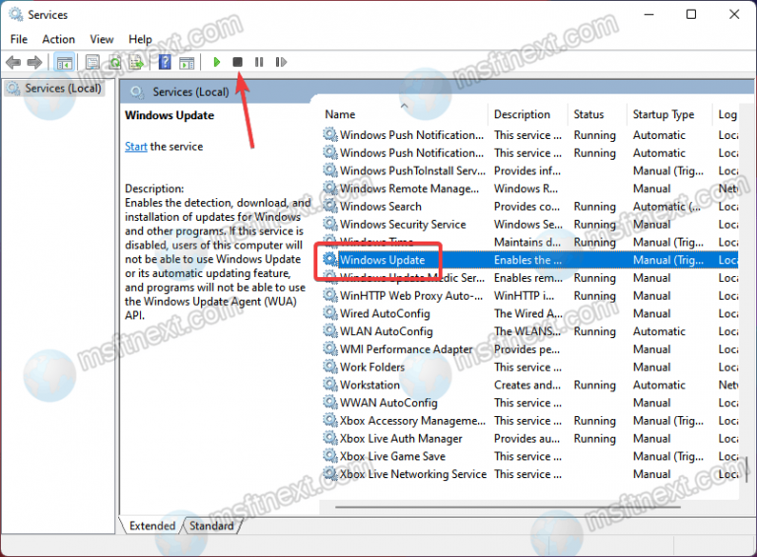The width and height of the screenshot is (757, 557).
Task: Pause Service toolbar button
Action: click(x=259, y=62)
